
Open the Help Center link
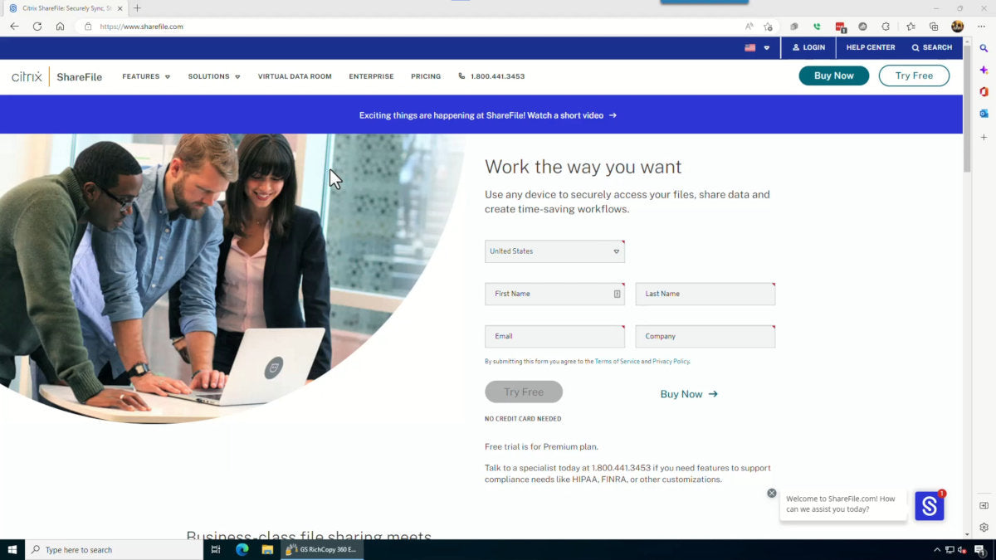tap(871, 47)
